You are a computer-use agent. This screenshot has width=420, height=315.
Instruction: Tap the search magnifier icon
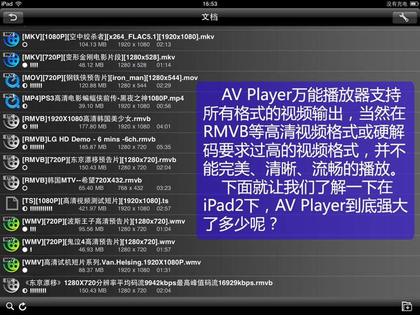[x=10, y=306]
